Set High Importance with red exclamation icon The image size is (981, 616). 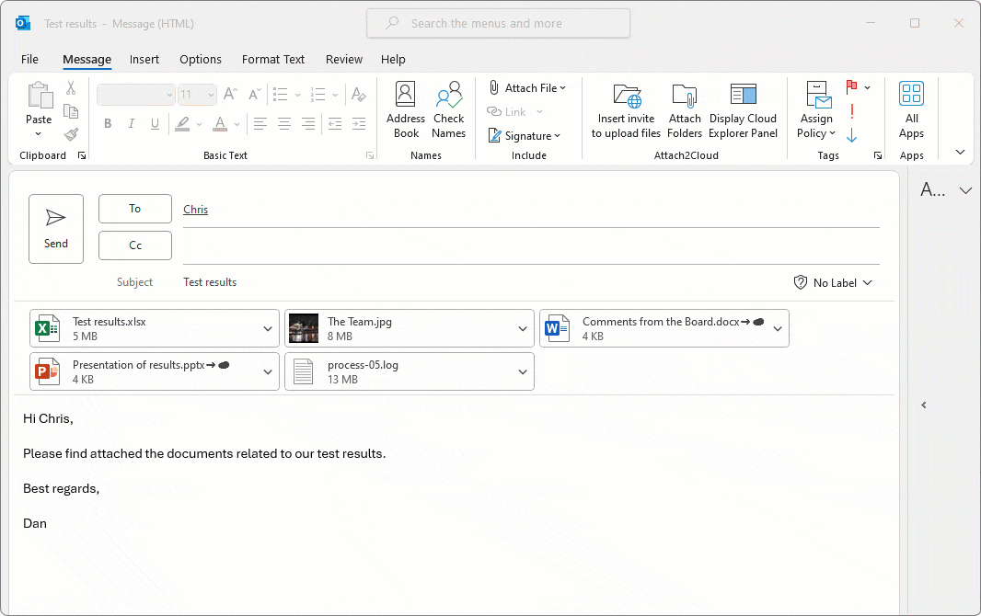[851, 111]
